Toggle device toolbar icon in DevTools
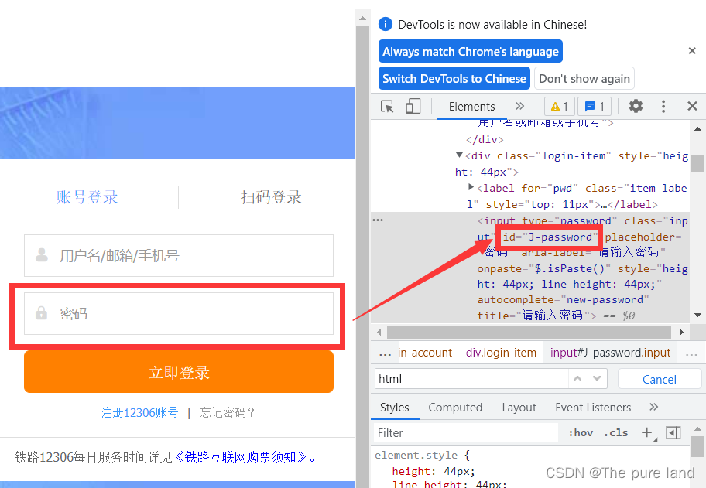The image size is (706, 488). point(413,107)
